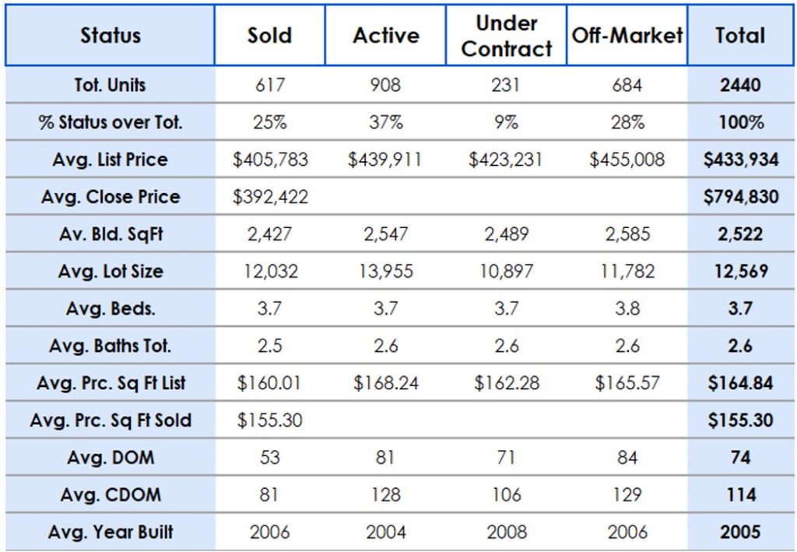Viewport: 797px width, 552px height.
Task: Select the Sold close price $392,422
Action: [270, 197]
